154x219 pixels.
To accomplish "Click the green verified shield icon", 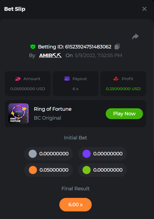I will tap(33, 47).
